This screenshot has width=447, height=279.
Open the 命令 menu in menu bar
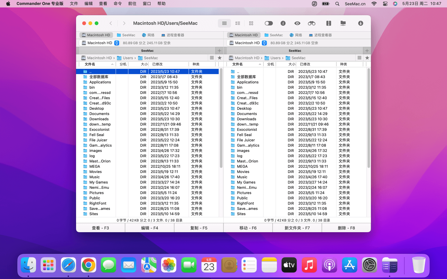tap(118, 4)
